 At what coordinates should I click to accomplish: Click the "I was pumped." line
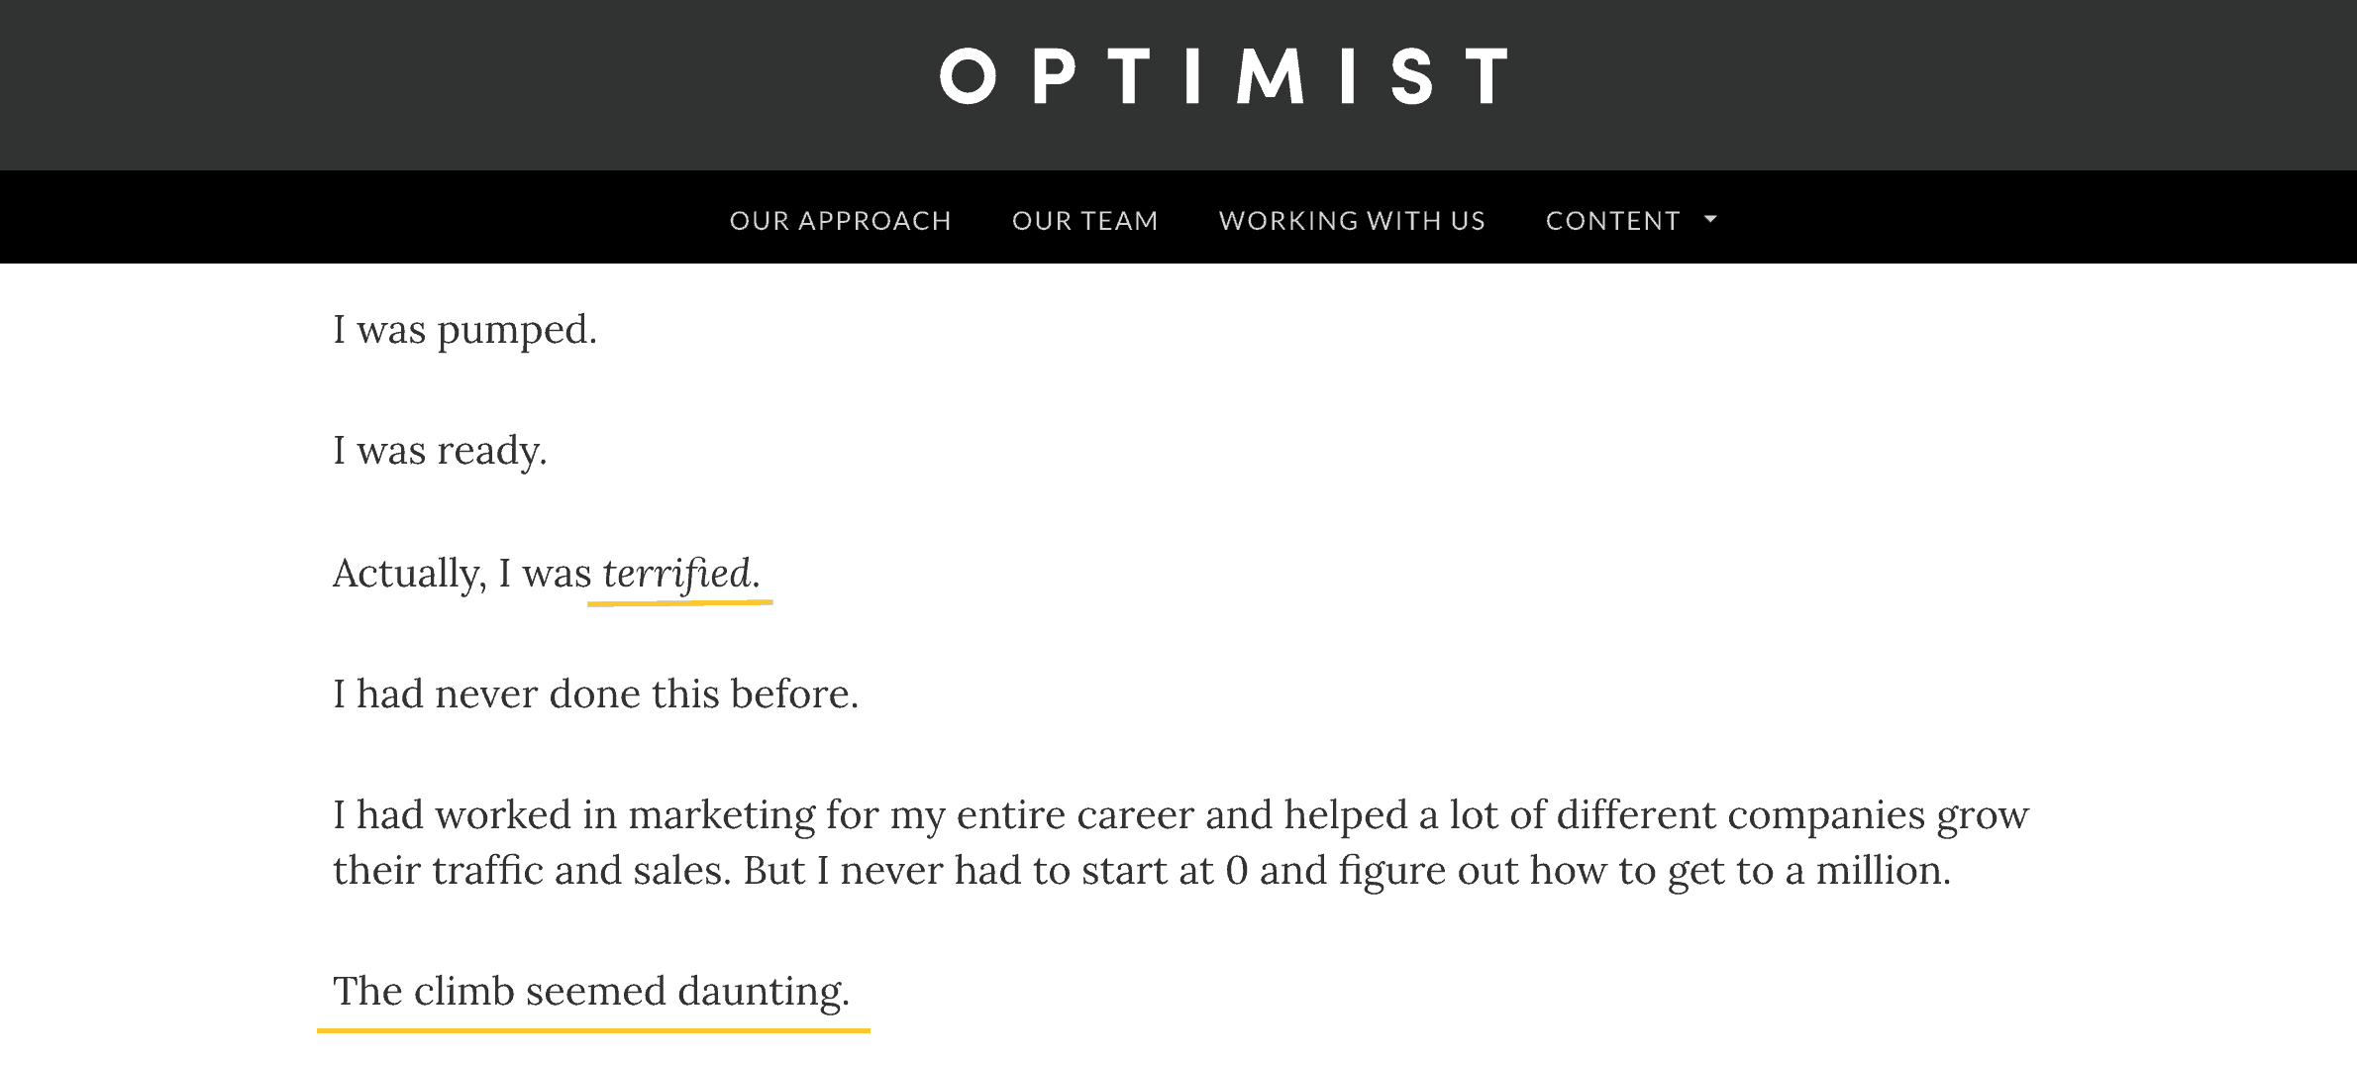coord(464,330)
